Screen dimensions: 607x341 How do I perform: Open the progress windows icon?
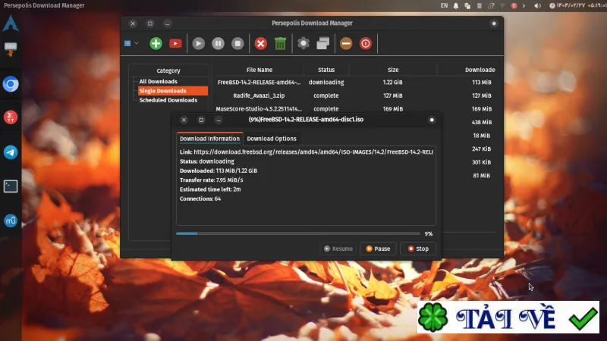coord(323,43)
